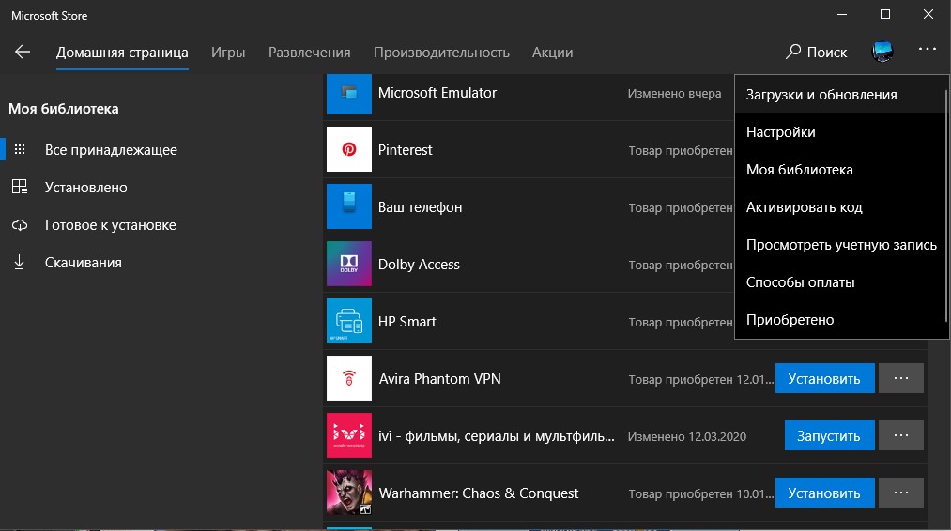The height and width of the screenshot is (531, 951).
Task: Click the cloud icon beside Готовое к установке
Action: coord(20,225)
